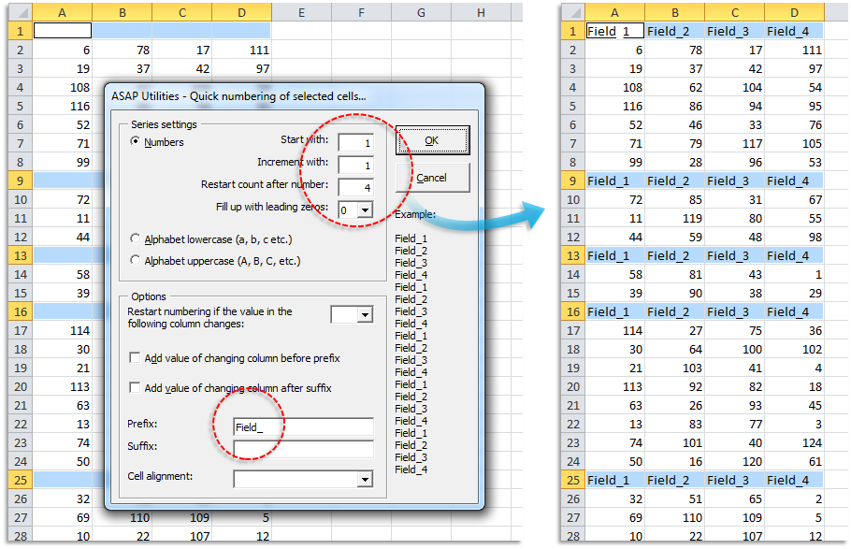Image resolution: width=851 pixels, height=549 pixels.
Task: Select column G header in left sheet
Action: (x=421, y=12)
